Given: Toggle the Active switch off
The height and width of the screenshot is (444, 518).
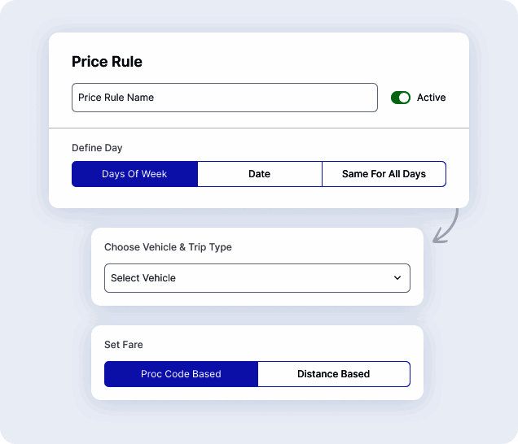Looking at the screenshot, I should 400,98.
